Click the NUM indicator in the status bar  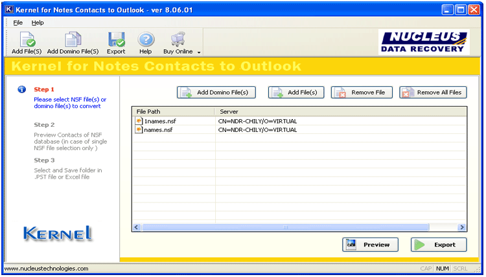pos(443,269)
